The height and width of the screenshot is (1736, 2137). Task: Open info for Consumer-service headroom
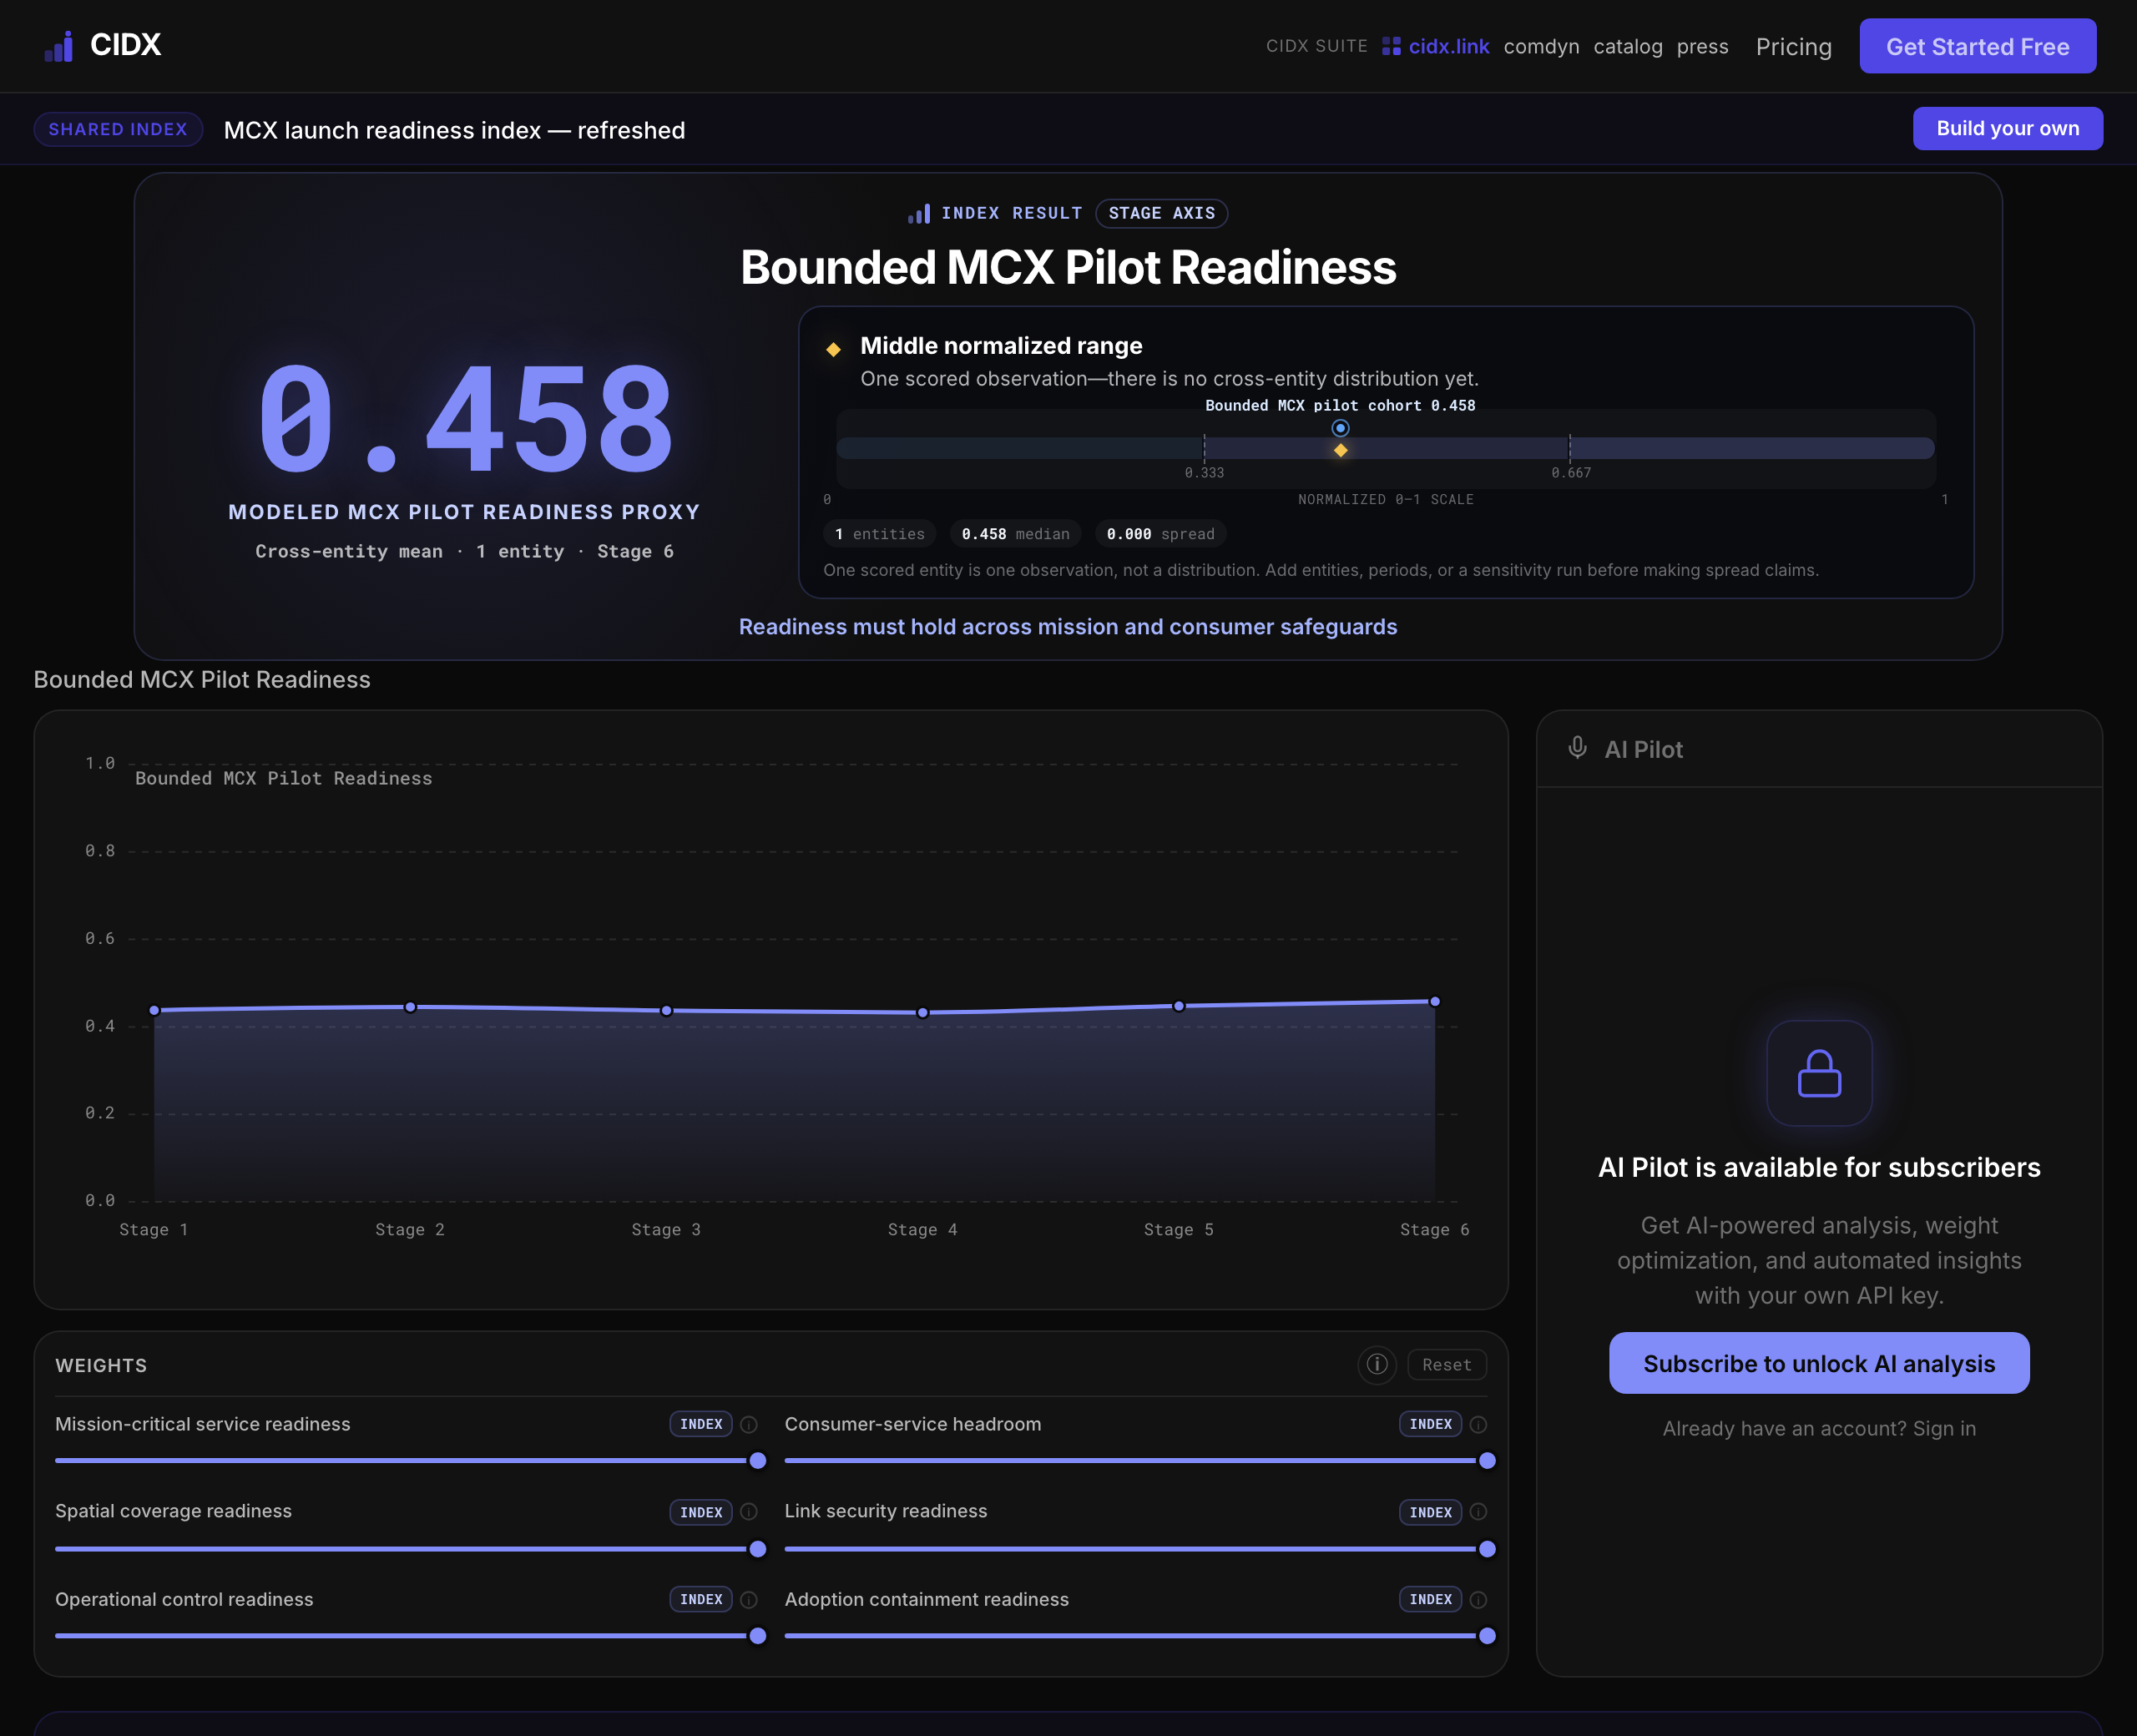point(1477,1424)
